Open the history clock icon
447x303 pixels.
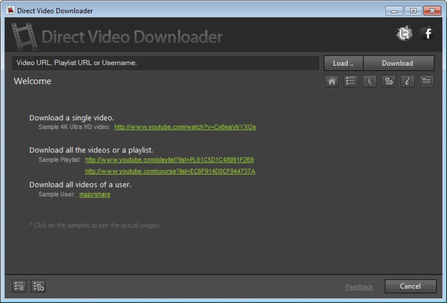pos(369,81)
